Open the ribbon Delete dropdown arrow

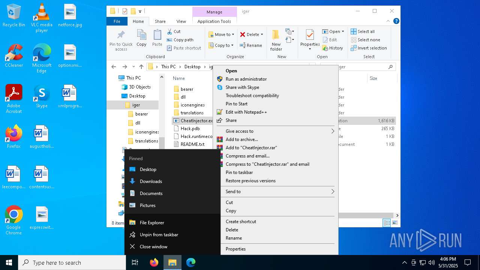pyautogui.click(x=262, y=34)
